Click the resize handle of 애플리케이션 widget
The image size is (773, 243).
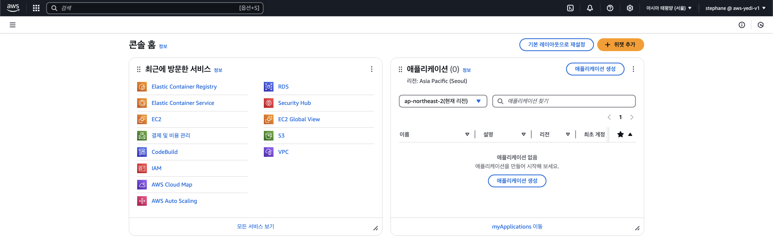point(637,228)
